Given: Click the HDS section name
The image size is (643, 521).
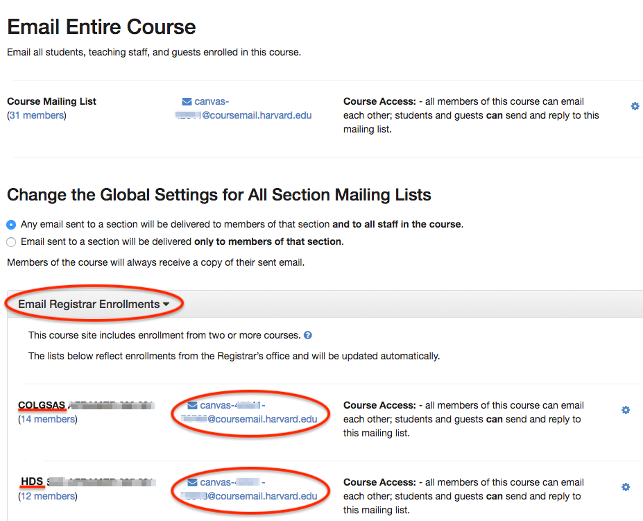Looking at the screenshot, I should click(x=32, y=481).
